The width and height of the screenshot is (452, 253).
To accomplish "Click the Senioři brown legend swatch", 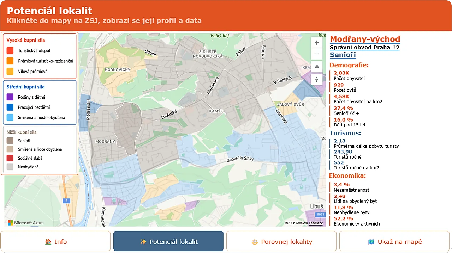I will click(10, 141).
